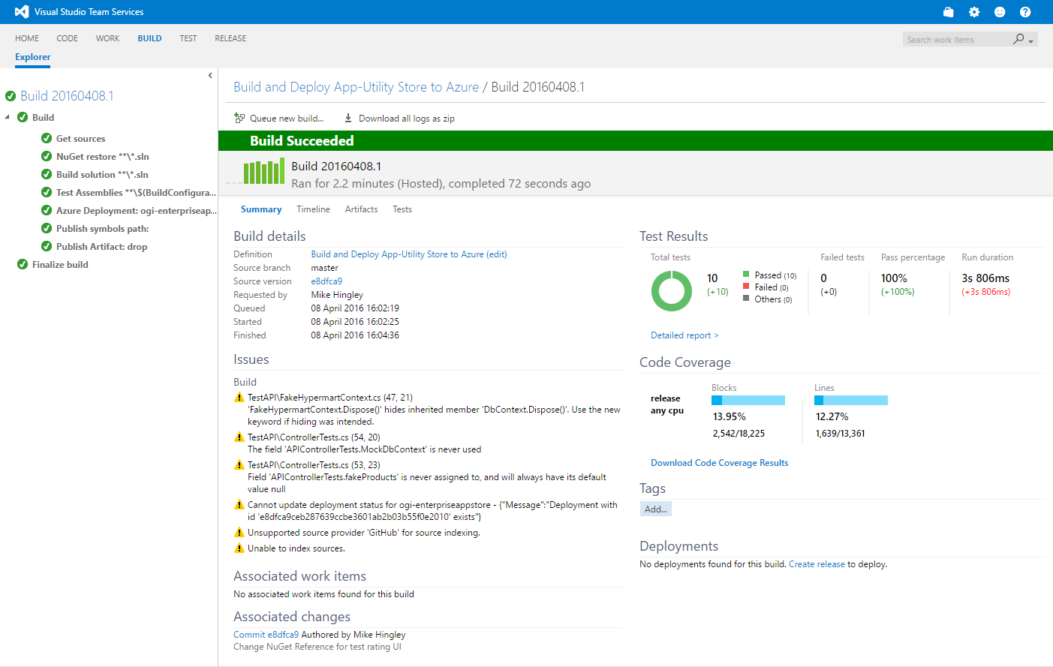This screenshot has height=667, width=1053.
Task: Open the TEST hub
Action: click(188, 38)
